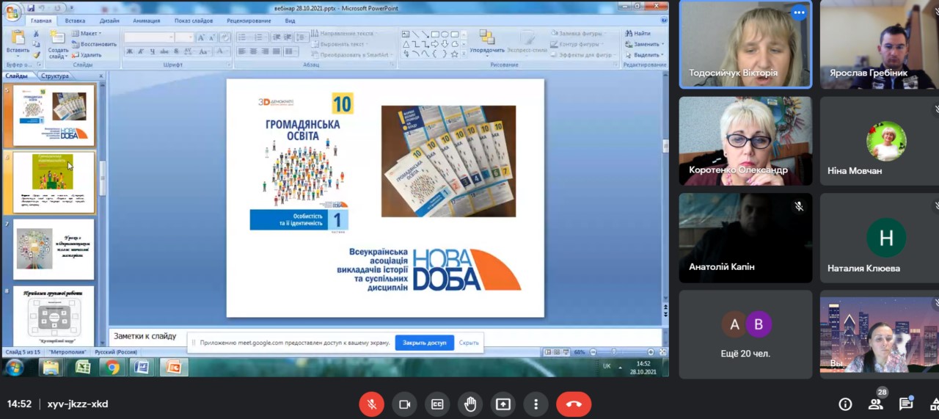
Task: Click Создать слайд new slide button
Action: point(58,44)
